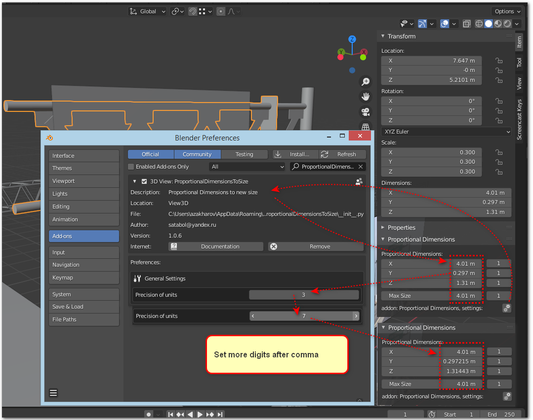
Task: Toggle auto keying record dot
Action: 149,414
